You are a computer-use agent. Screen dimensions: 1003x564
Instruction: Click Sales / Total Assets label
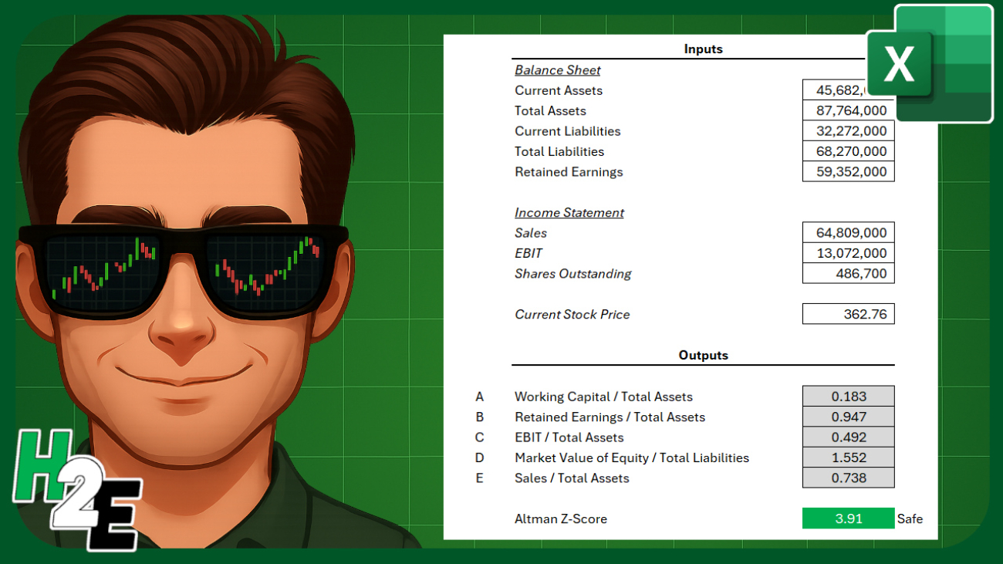click(x=572, y=478)
